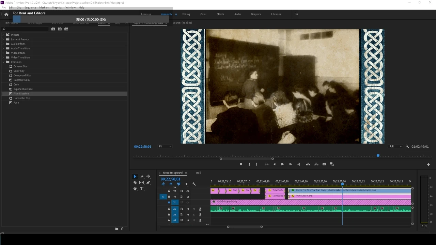Select the Selection tool arrow
This screenshot has height=245, width=436.
click(135, 176)
